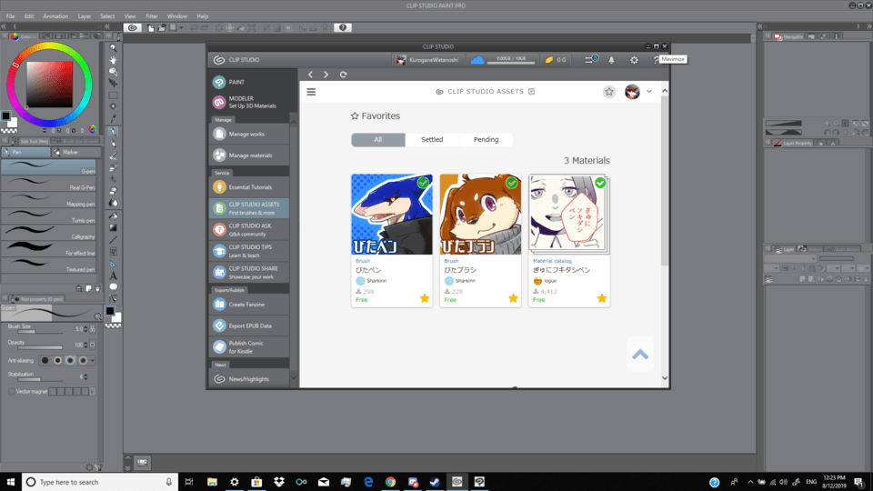Click the Opacity slider bar
This screenshot has height=491, width=873.
click(41, 348)
